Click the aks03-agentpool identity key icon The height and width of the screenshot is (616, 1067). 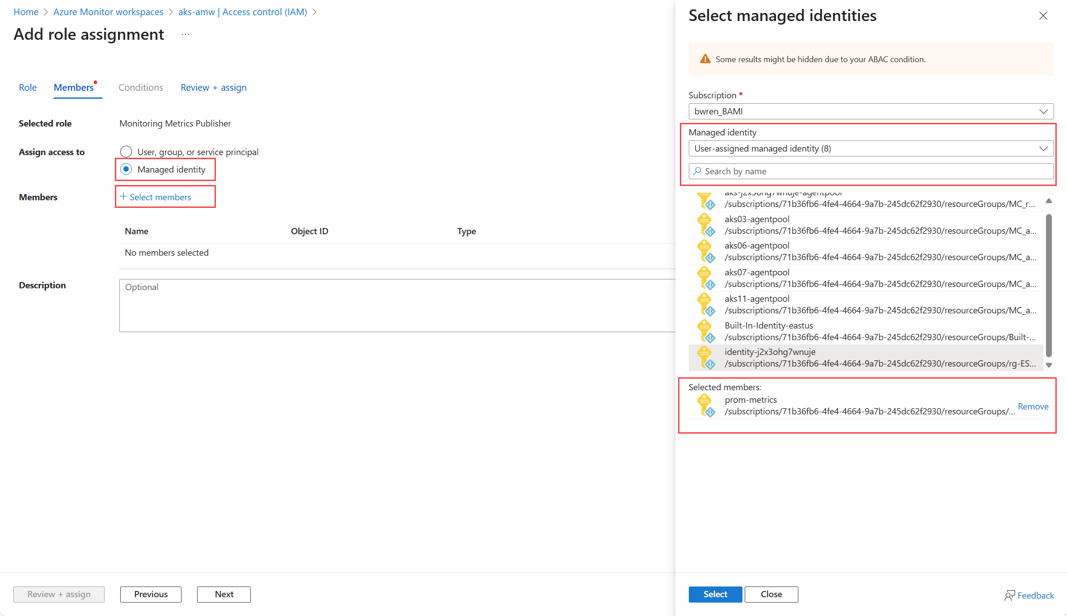(706, 225)
